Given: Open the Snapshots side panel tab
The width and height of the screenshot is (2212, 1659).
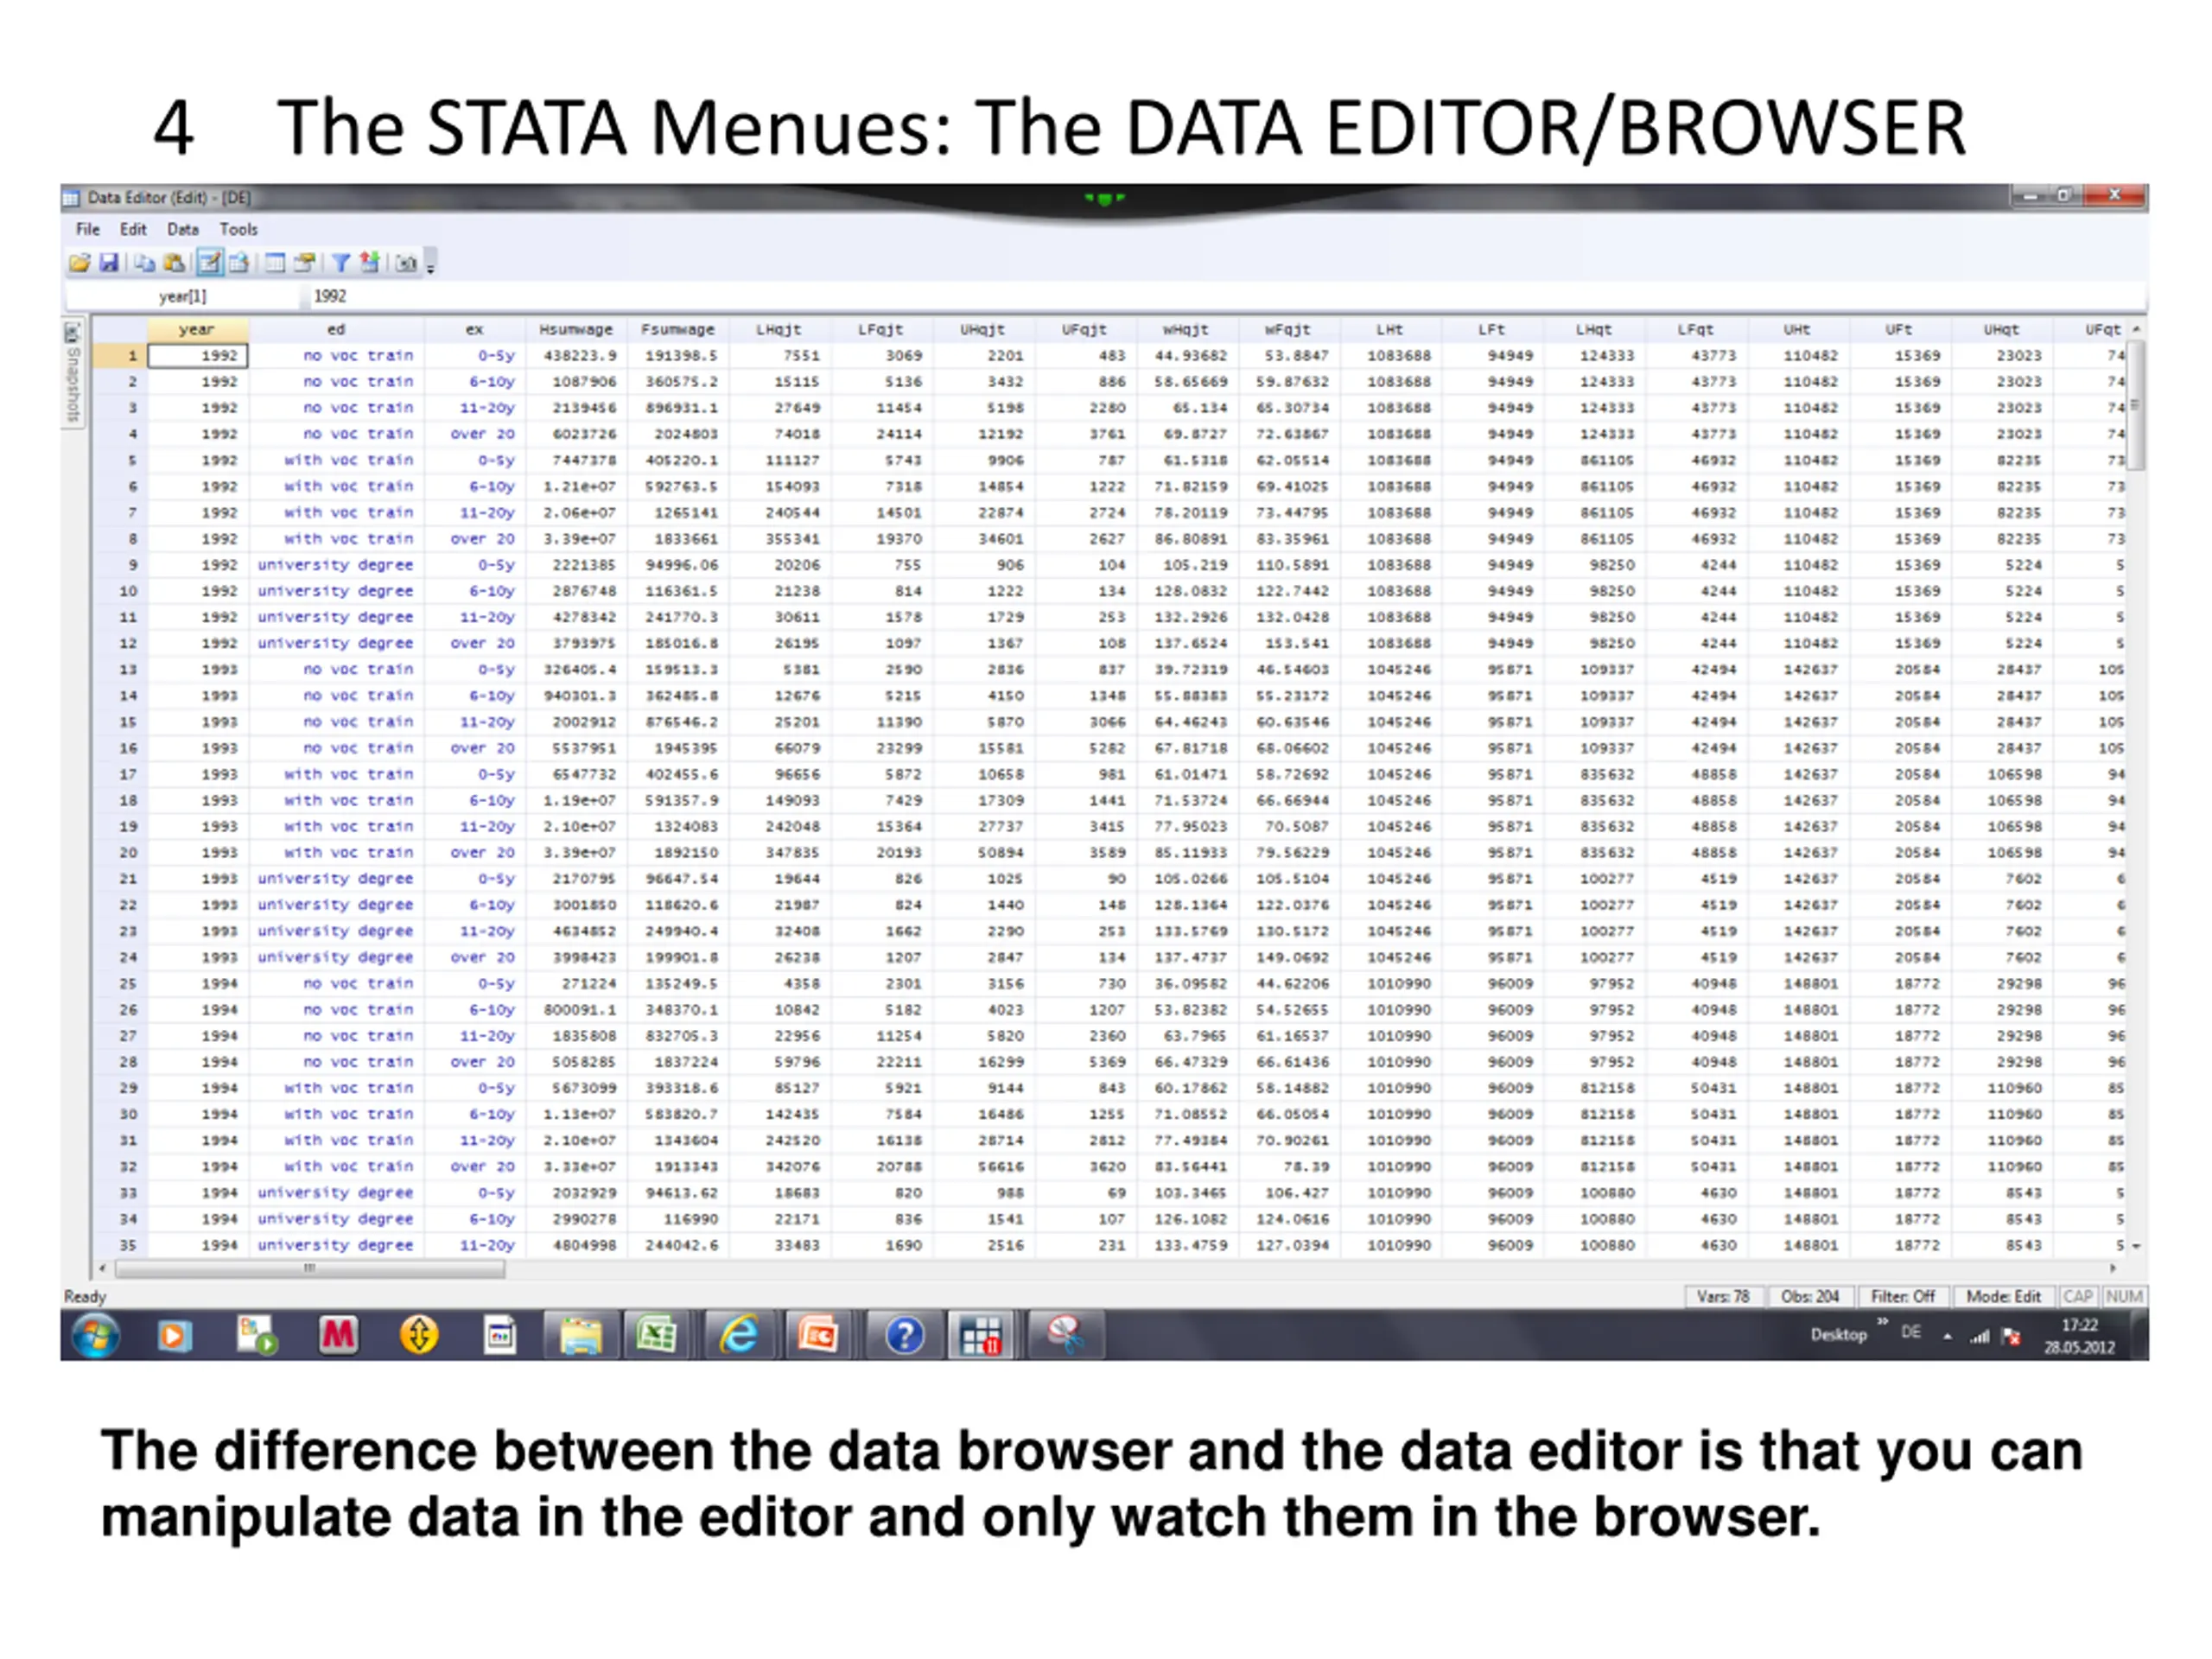Looking at the screenshot, I should coord(72,372).
